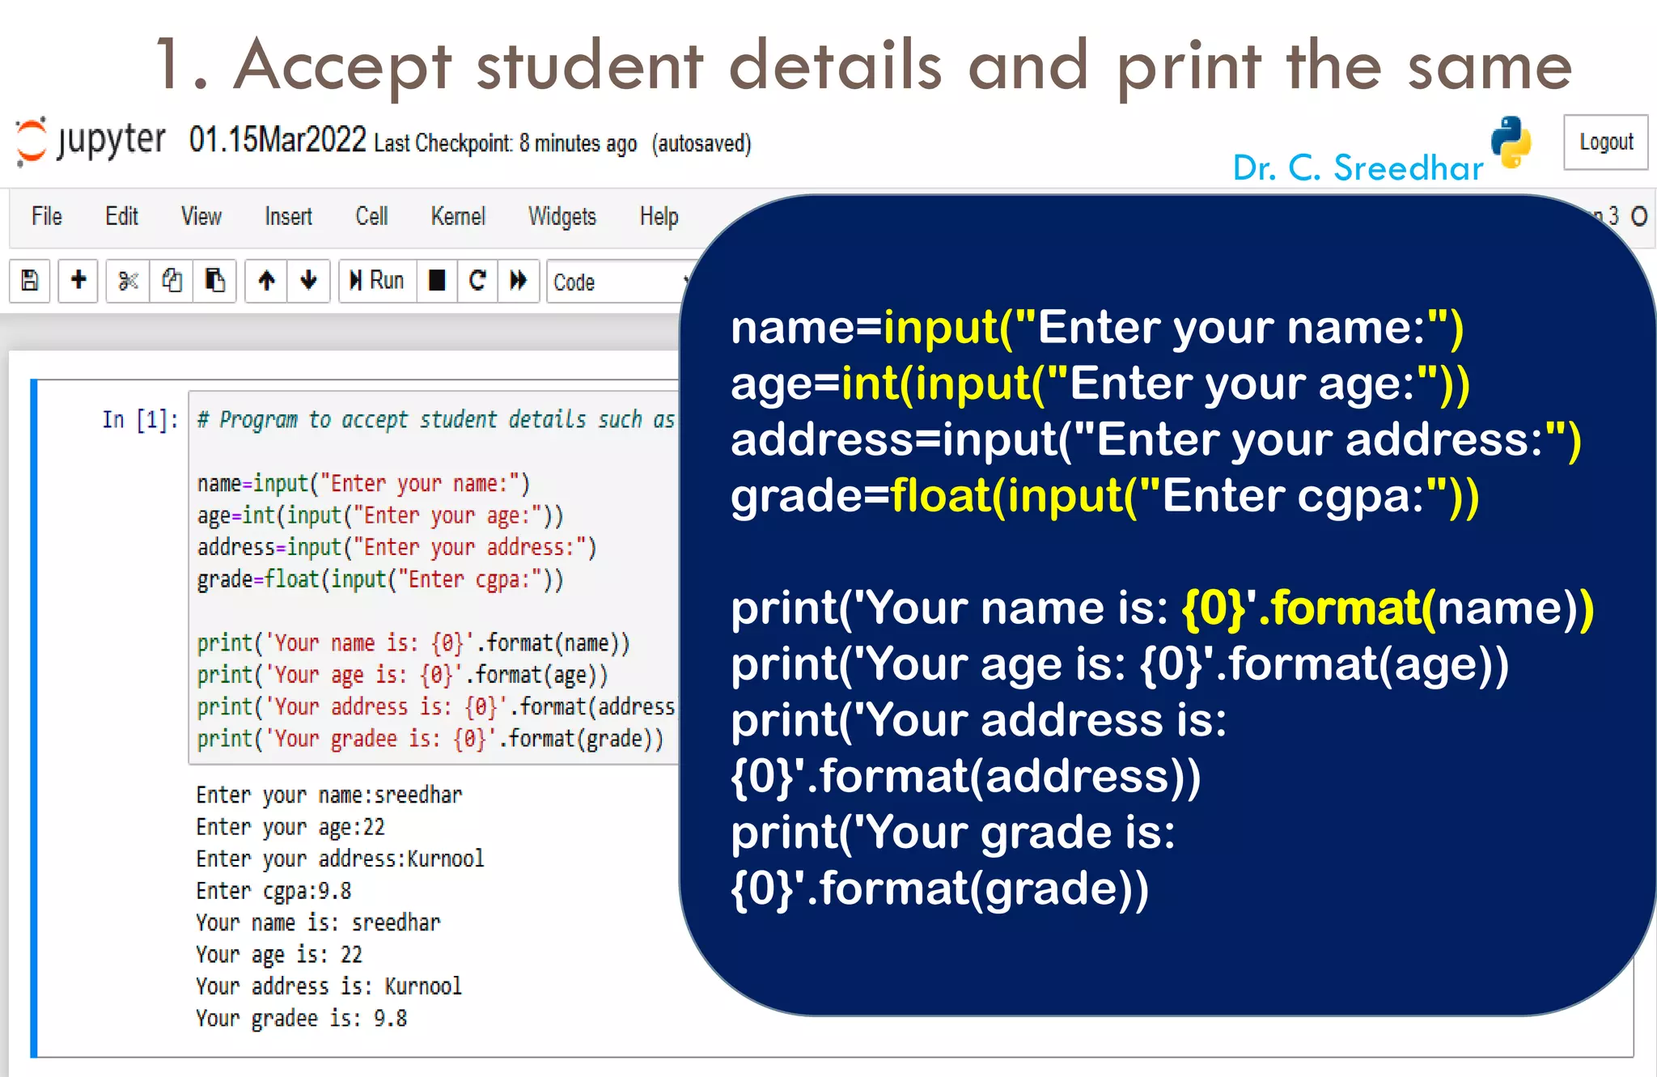
Task: Click the Logout button
Action: [1605, 142]
